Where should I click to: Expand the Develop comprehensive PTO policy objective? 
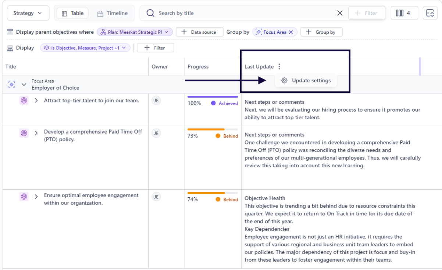pos(36,133)
